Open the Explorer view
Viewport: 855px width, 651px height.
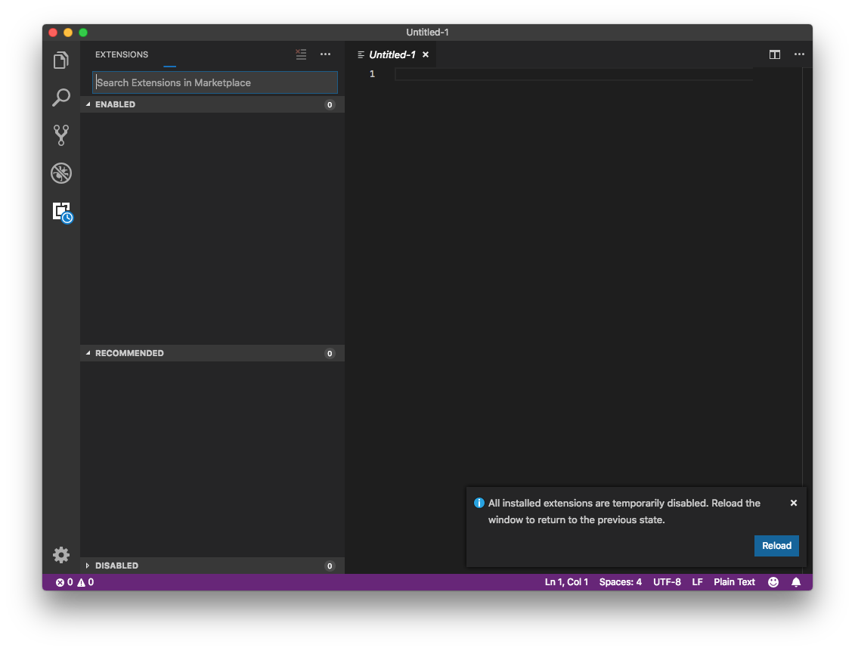(x=61, y=60)
